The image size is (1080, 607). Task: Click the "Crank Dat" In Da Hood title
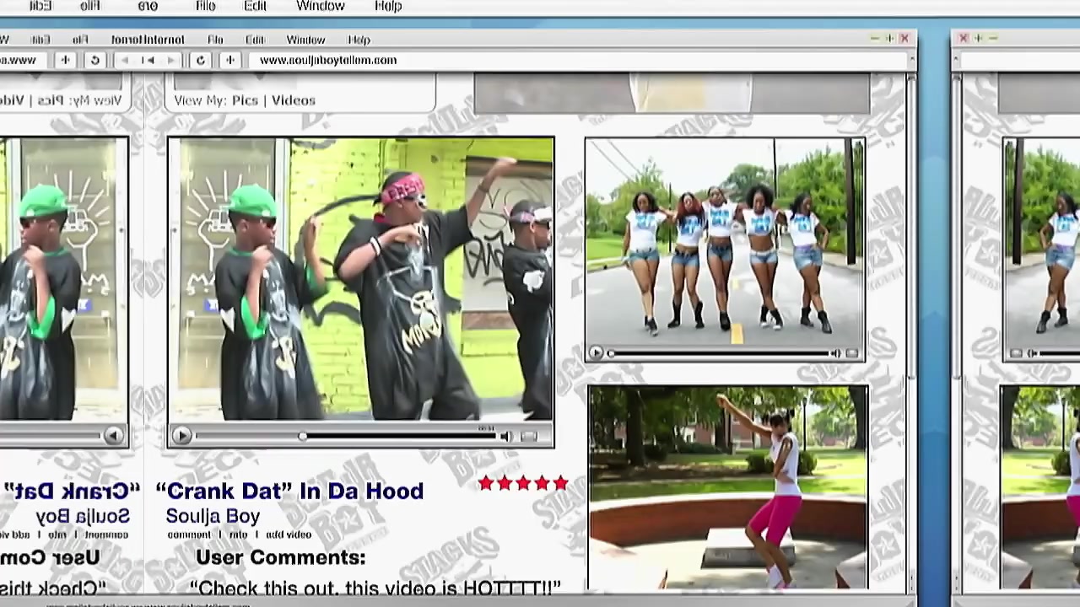click(x=289, y=491)
